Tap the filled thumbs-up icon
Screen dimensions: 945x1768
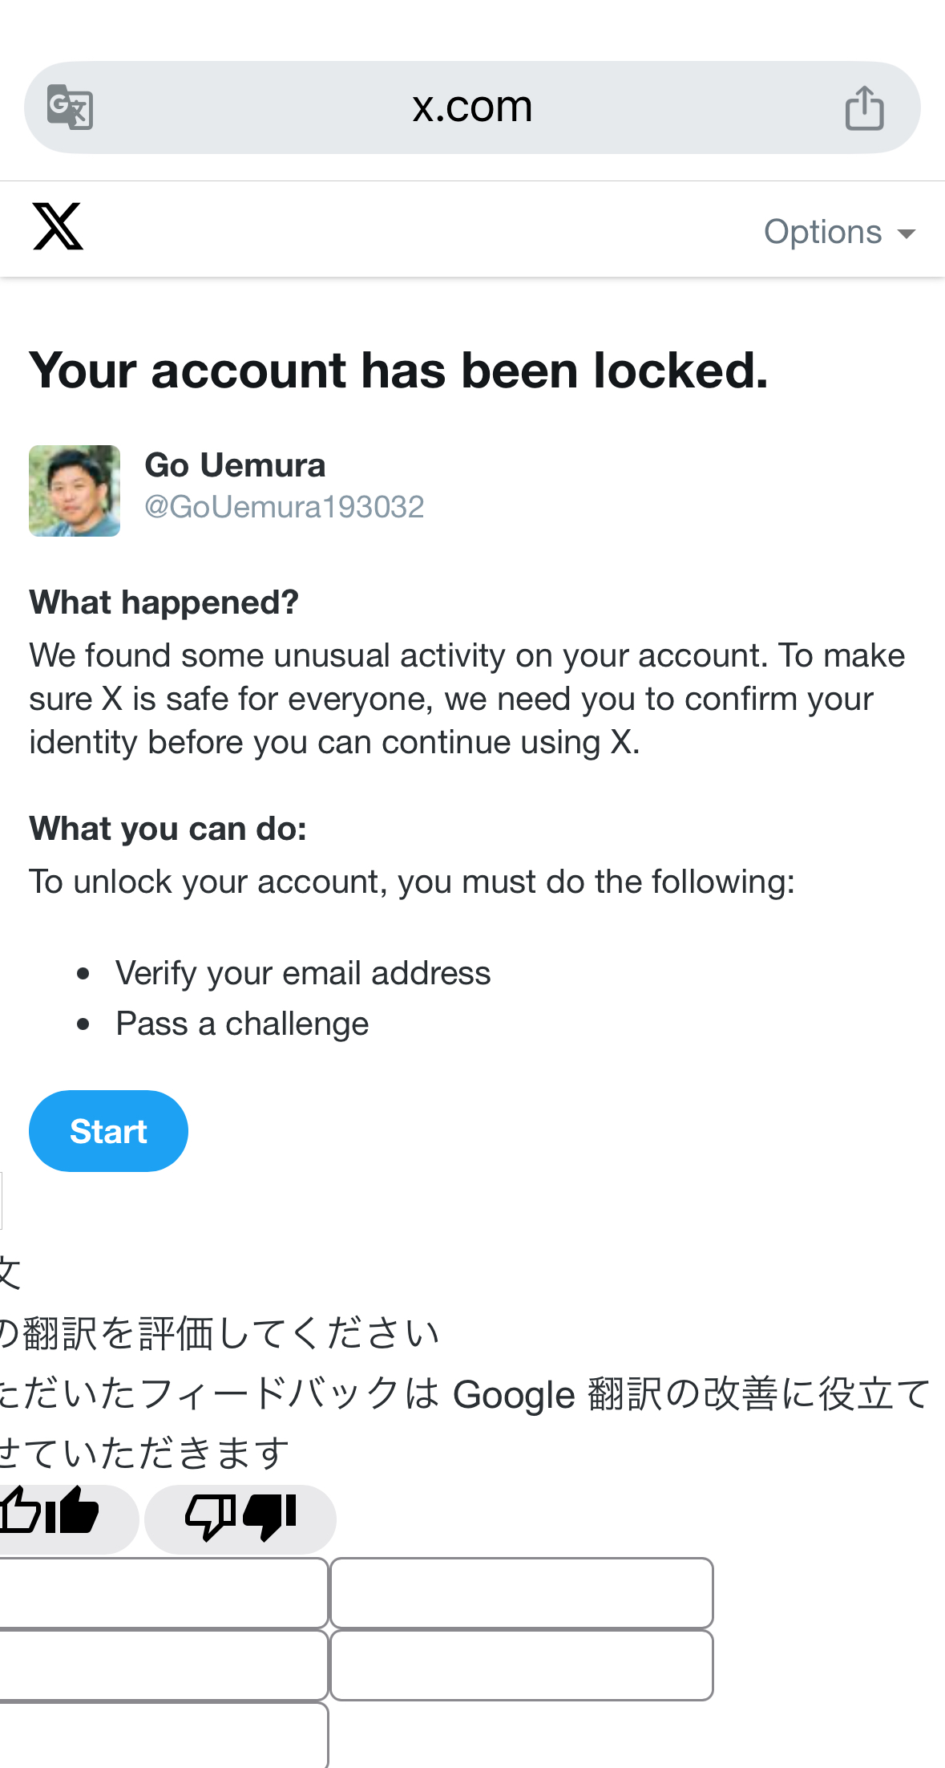click(x=72, y=1511)
